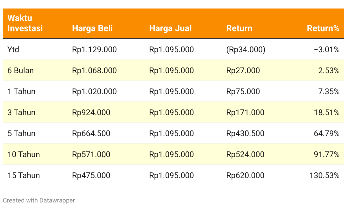Image resolution: width=347 pixels, height=207 pixels.
Task: Click the Rp664.500 purchase price cell
Action: click(91, 134)
